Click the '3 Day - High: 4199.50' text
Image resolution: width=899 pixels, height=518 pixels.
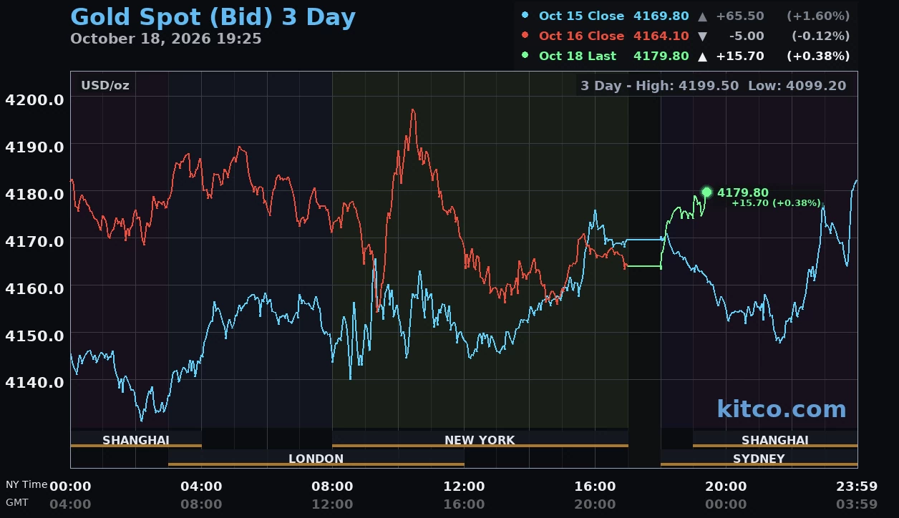659,86
